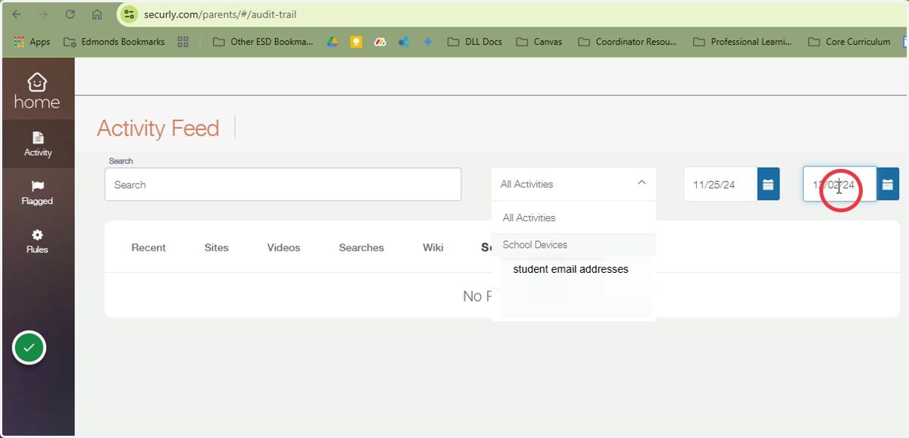
Task: Open Professional Learning bookmark folder
Action: [742, 42]
